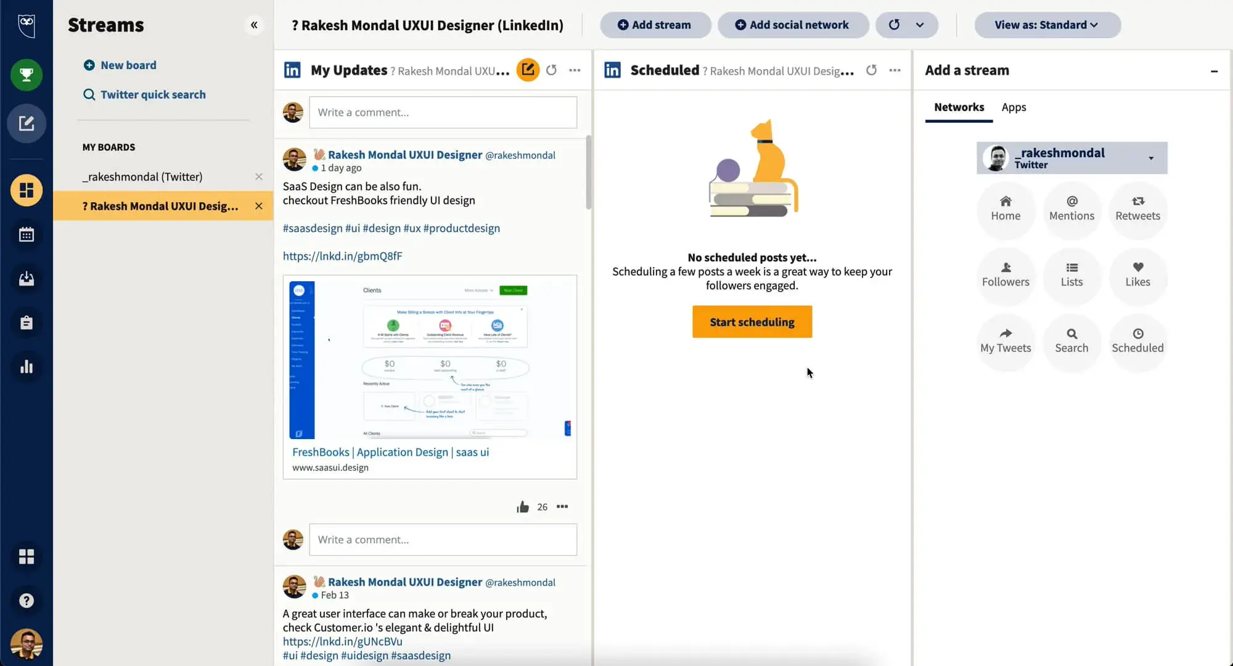This screenshot has height=666, width=1233.
Task: Switch to the Apps tab
Action: (x=1014, y=107)
